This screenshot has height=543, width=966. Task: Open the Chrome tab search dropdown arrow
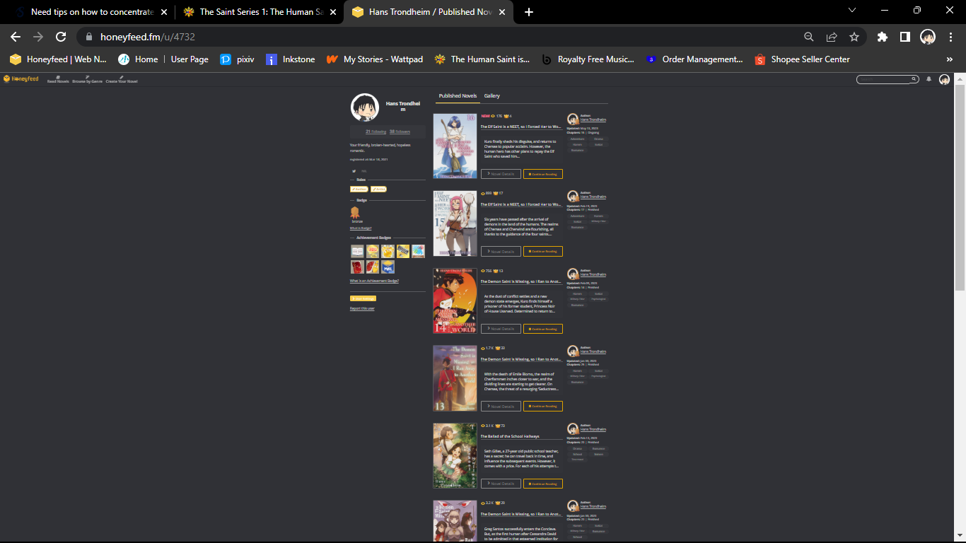851,11
